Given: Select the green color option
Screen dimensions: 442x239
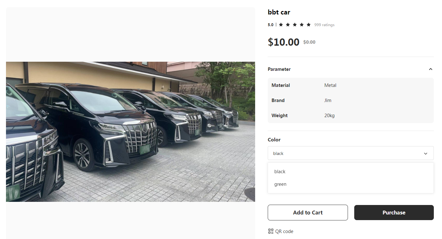Looking at the screenshot, I should (280, 184).
